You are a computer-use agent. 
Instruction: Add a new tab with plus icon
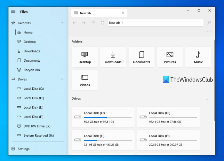(133, 13)
